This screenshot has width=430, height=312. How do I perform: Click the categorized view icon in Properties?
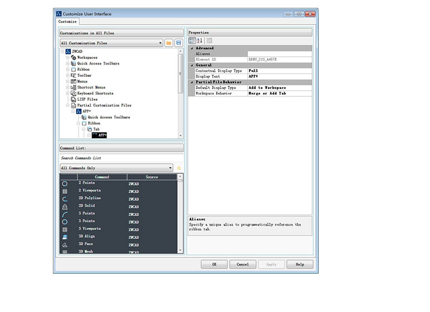tap(192, 40)
